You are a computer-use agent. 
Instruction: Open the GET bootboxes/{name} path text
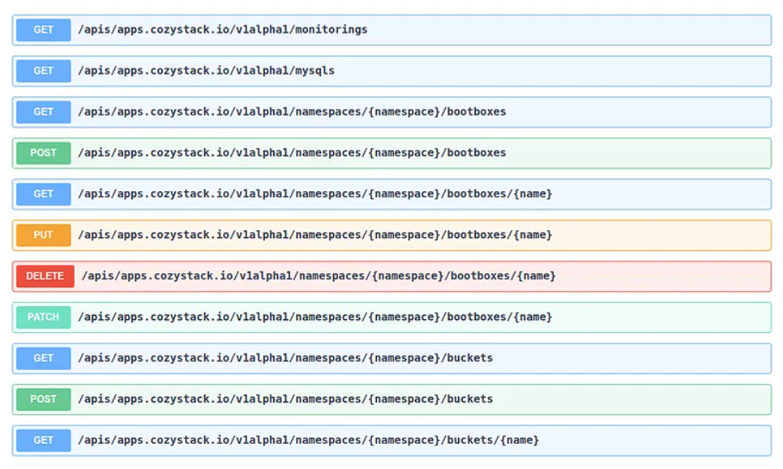314,194
